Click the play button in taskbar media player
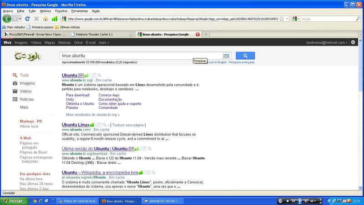The width and height of the screenshot is (364, 205). [x=300, y=201]
